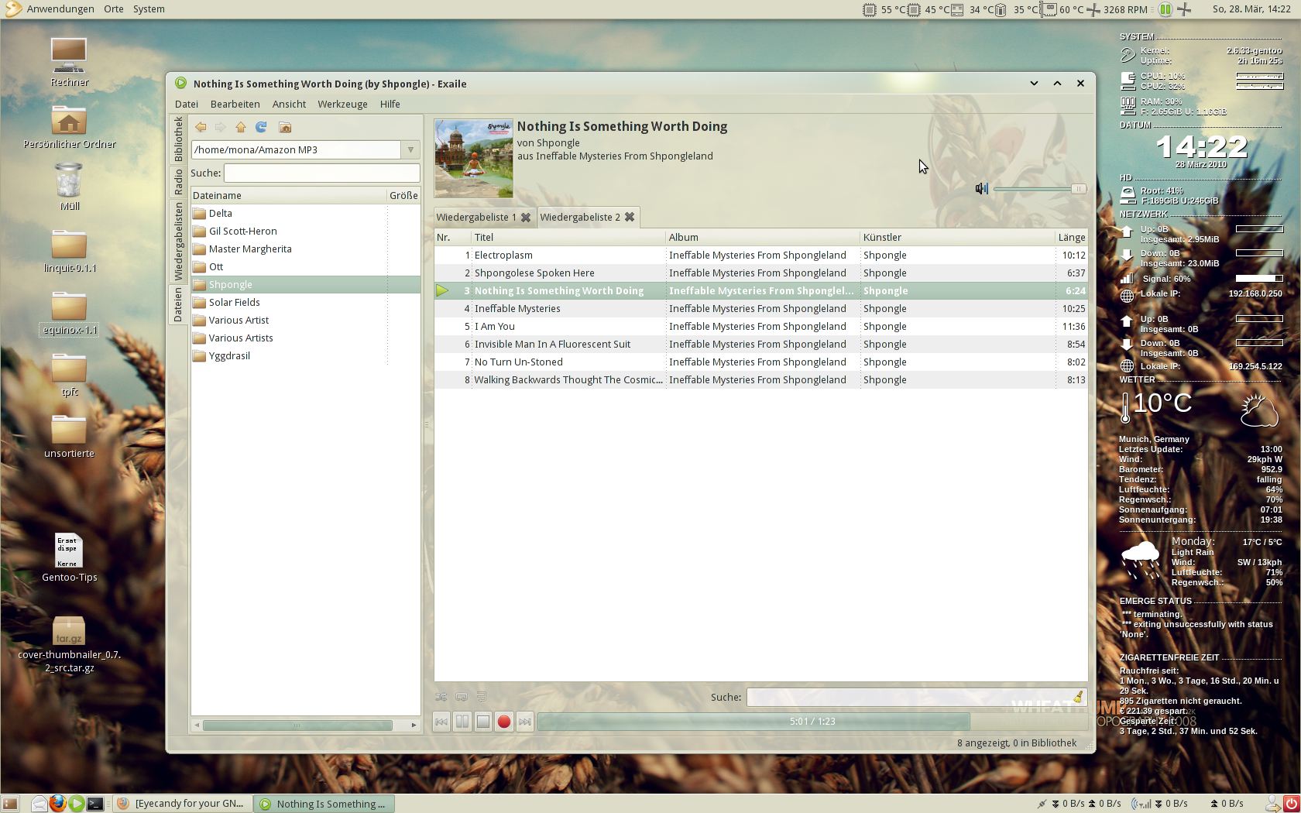The image size is (1301, 813).
Task: Click the file browser search field
Action: pyautogui.click(x=322, y=173)
